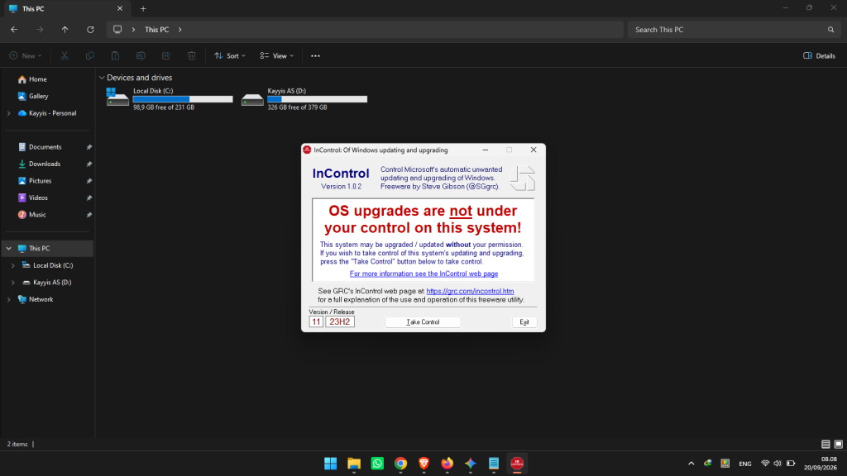
Task: Click the search magnifier icon in Explorer
Action: 830,30
